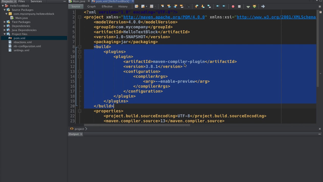Viewport: 323px width, 182px height.
Task: Open the Files panel tab
Action: [x=21, y=1]
